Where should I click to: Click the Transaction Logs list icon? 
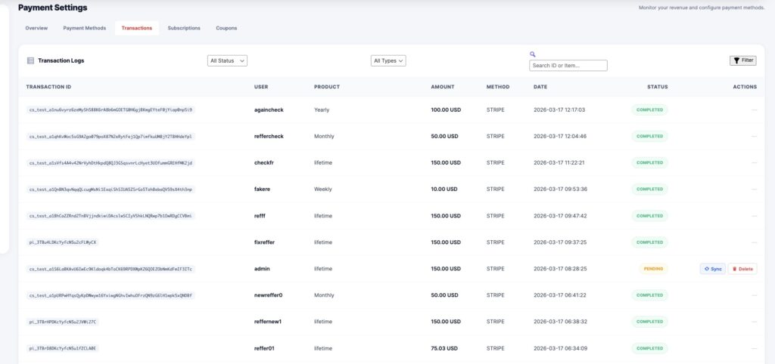pos(30,60)
